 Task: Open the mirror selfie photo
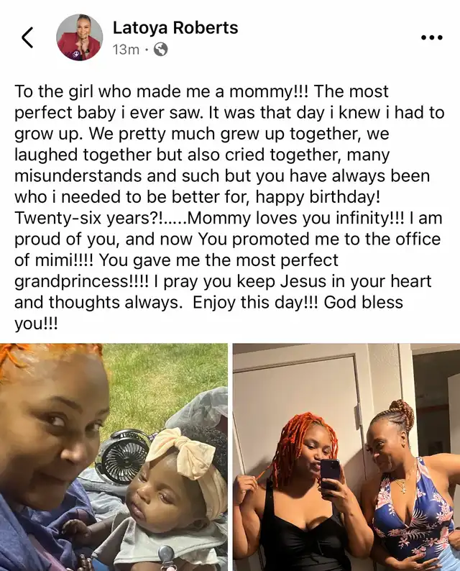click(x=346, y=457)
